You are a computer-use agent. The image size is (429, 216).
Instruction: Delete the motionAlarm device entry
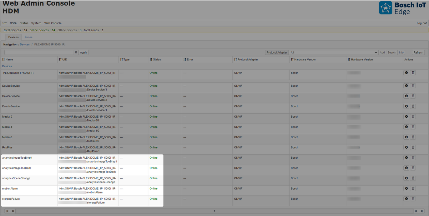click(413, 188)
